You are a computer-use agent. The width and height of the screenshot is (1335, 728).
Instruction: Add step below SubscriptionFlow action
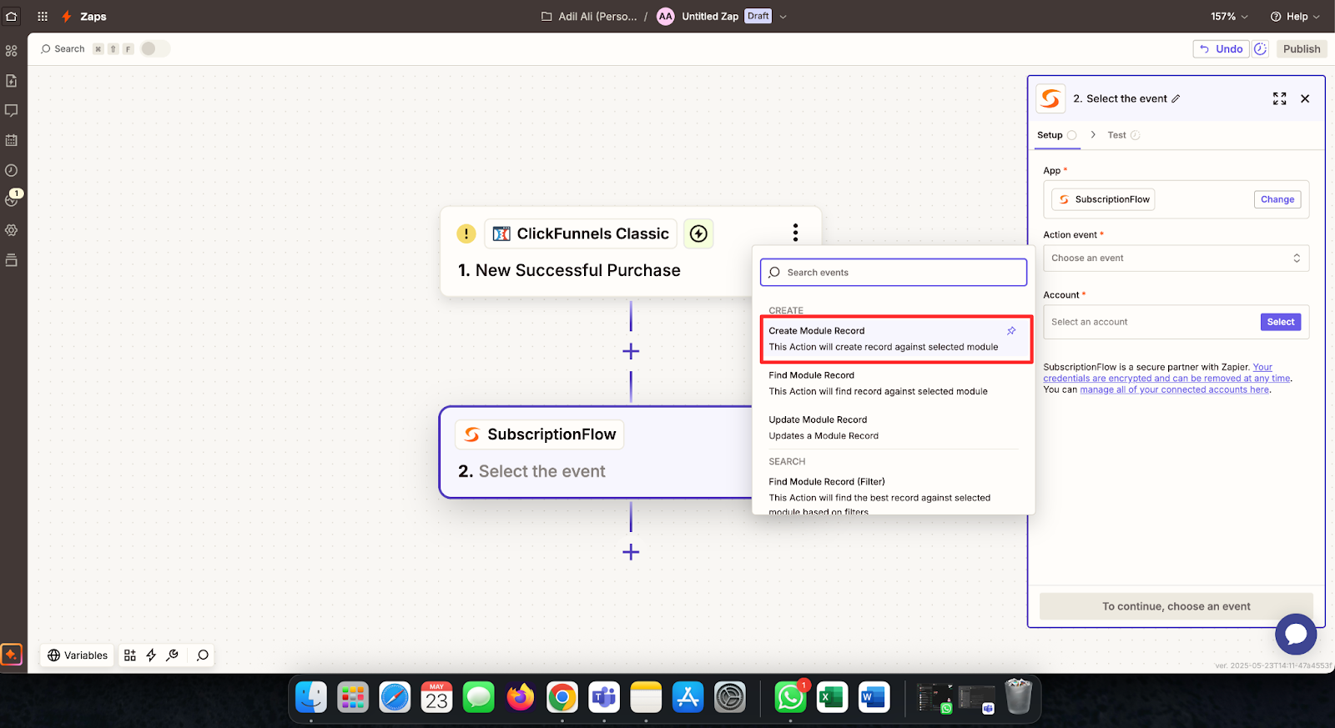(631, 552)
